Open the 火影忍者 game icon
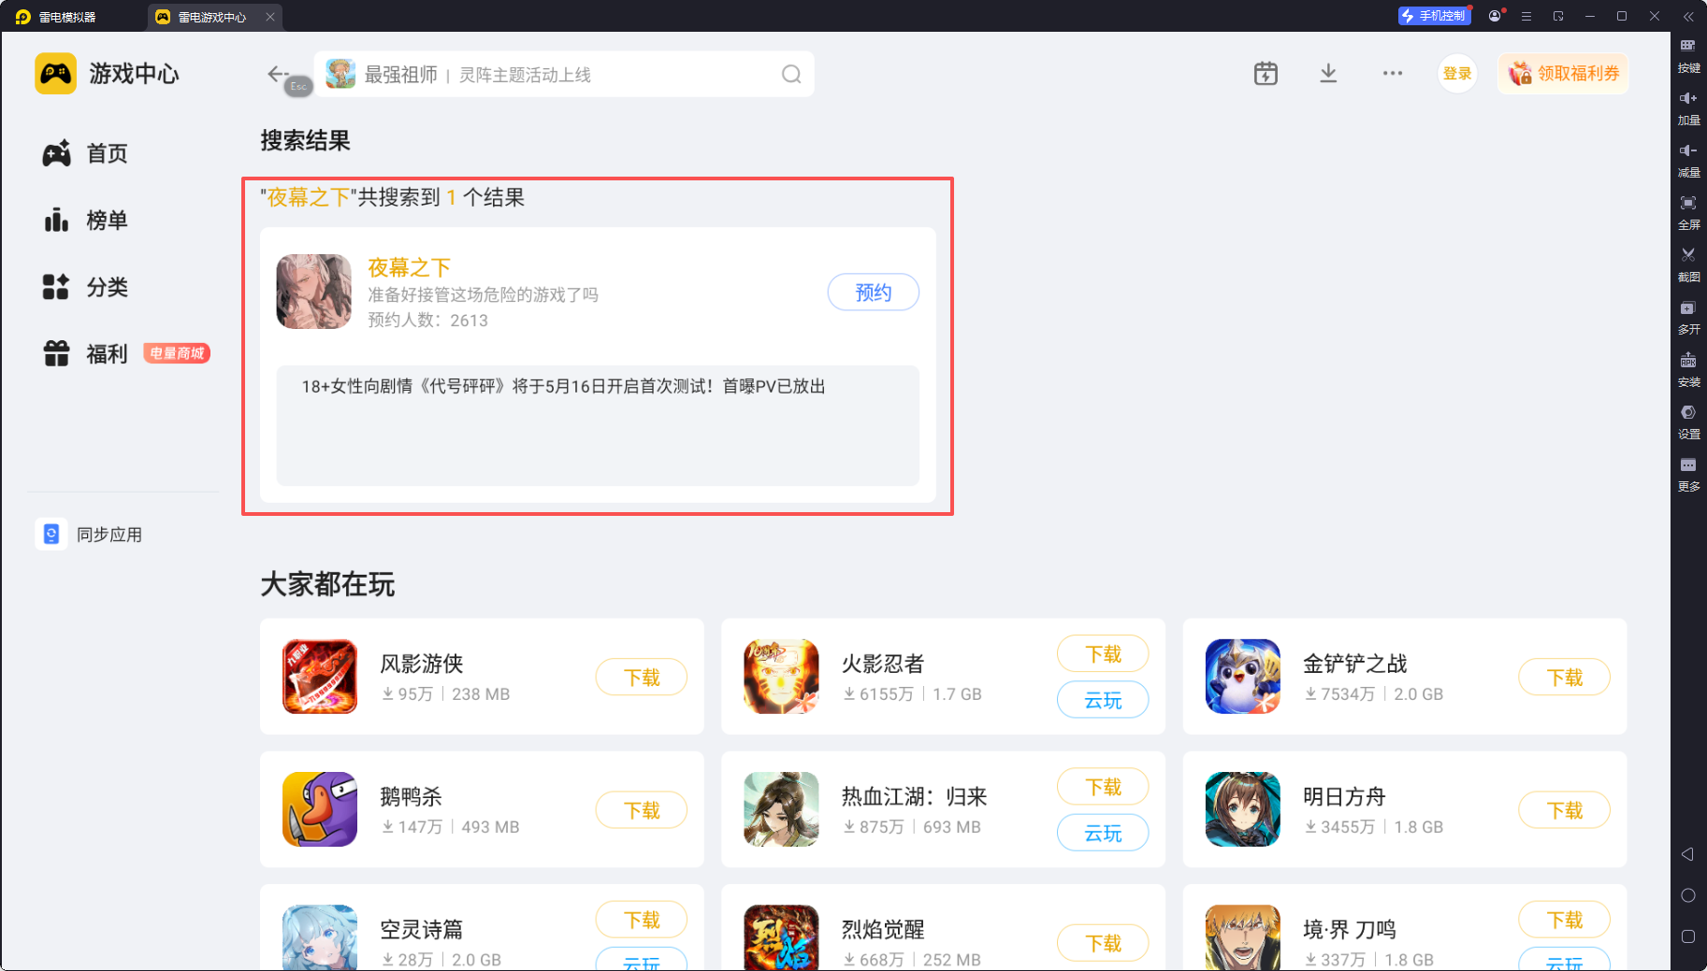1707x971 pixels. point(781,677)
